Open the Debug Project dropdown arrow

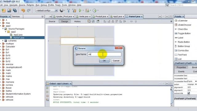(90, 10)
